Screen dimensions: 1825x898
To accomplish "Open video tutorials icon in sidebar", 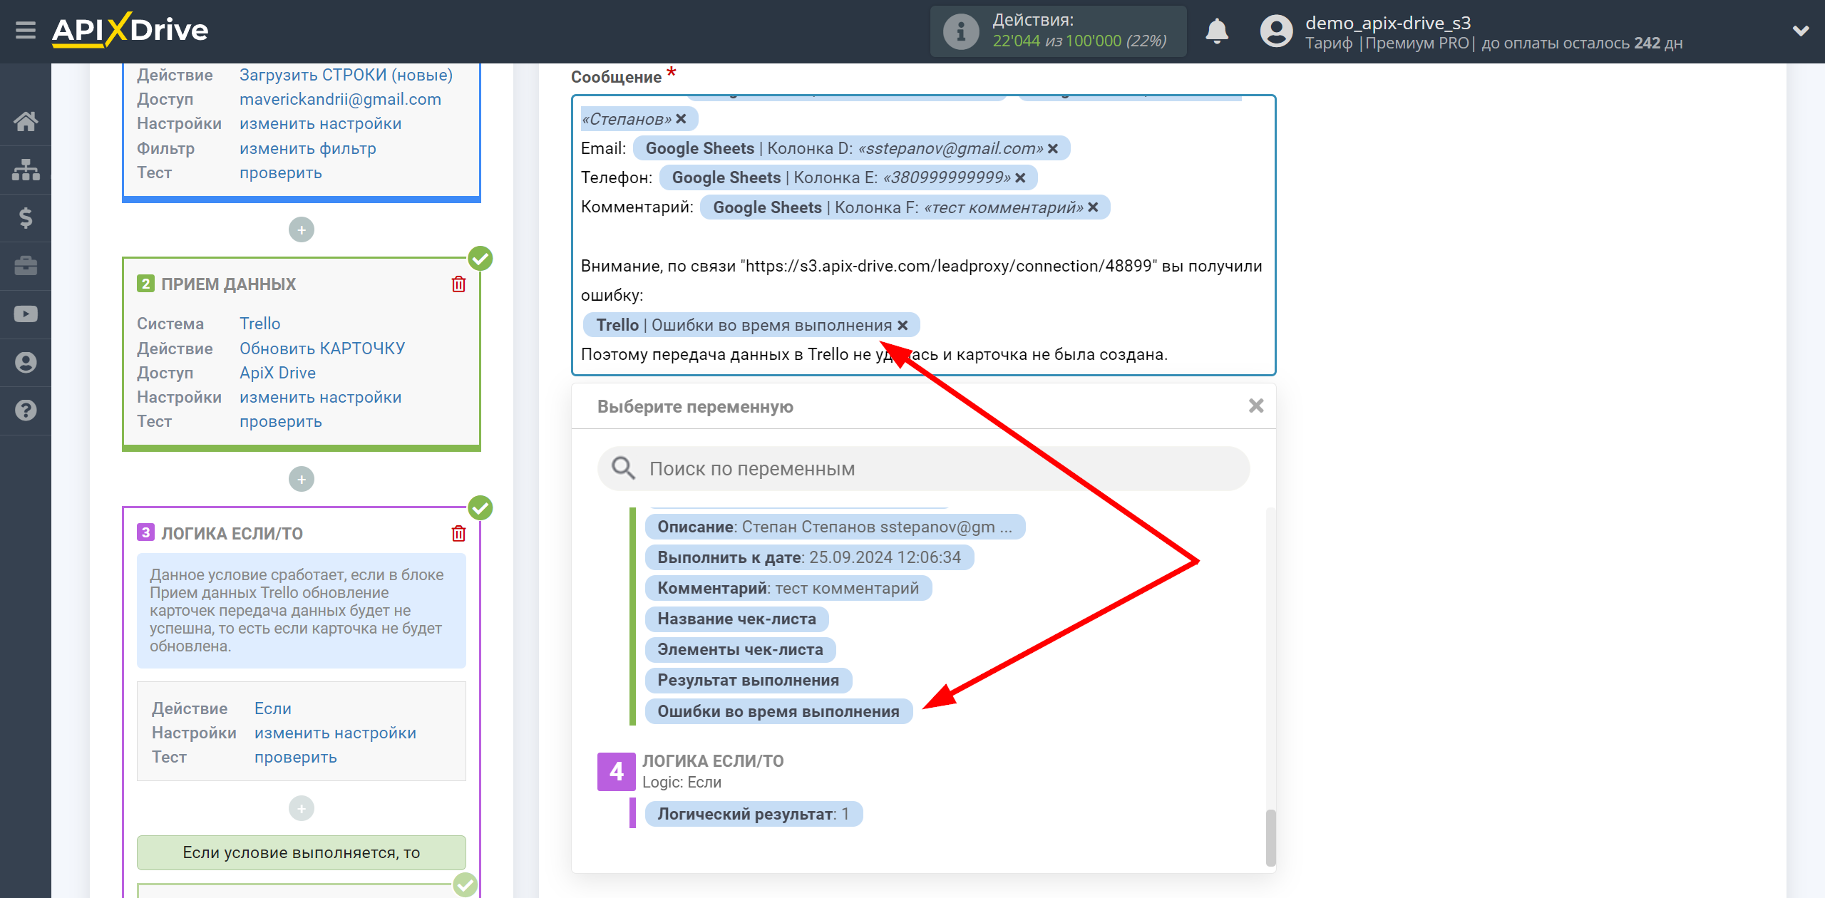I will [26, 314].
